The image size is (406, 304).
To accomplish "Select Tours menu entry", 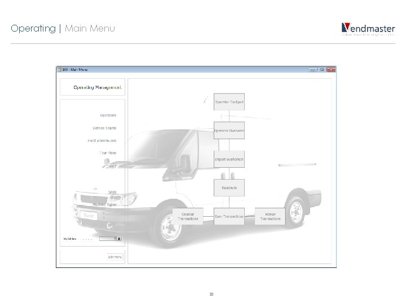I will click(x=112, y=166).
